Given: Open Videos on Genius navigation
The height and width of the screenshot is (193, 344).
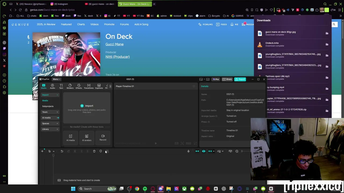Looking at the screenshot, I should click(94, 24).
